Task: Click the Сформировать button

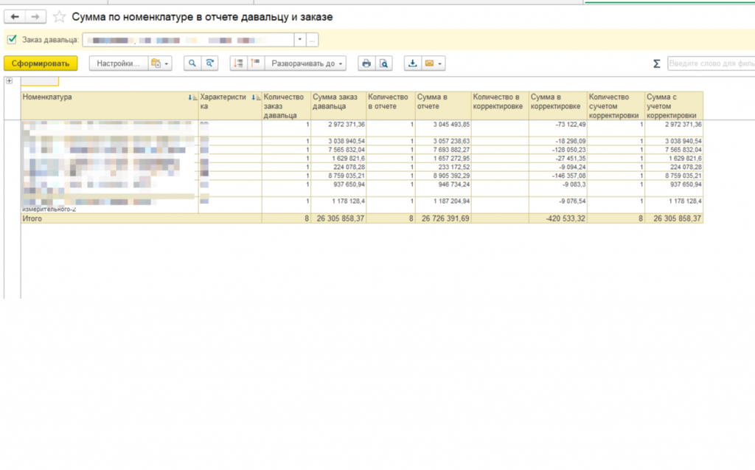Action: pos(41,63)
